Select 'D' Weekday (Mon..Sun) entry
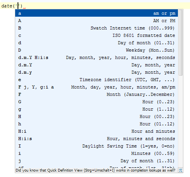Viewport: 190px width, 177px height. (96, 50)
